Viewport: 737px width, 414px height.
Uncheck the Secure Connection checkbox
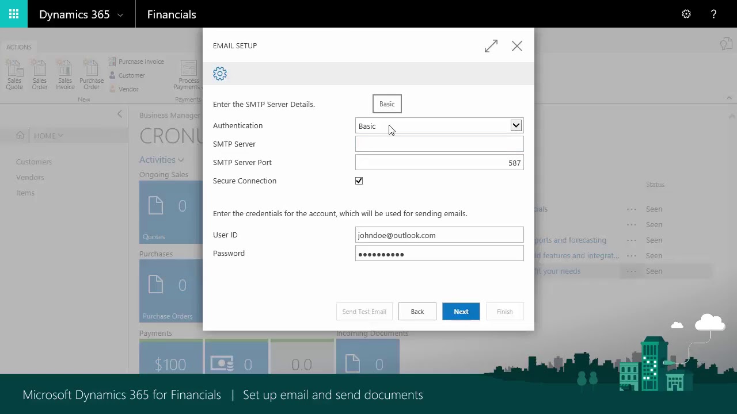[x=359, y=181]
